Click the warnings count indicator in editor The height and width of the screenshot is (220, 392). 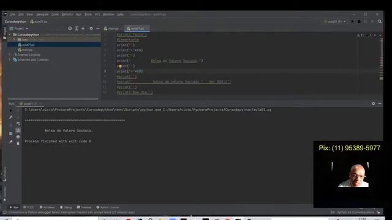pyautogui.click(x=360, y=35)
